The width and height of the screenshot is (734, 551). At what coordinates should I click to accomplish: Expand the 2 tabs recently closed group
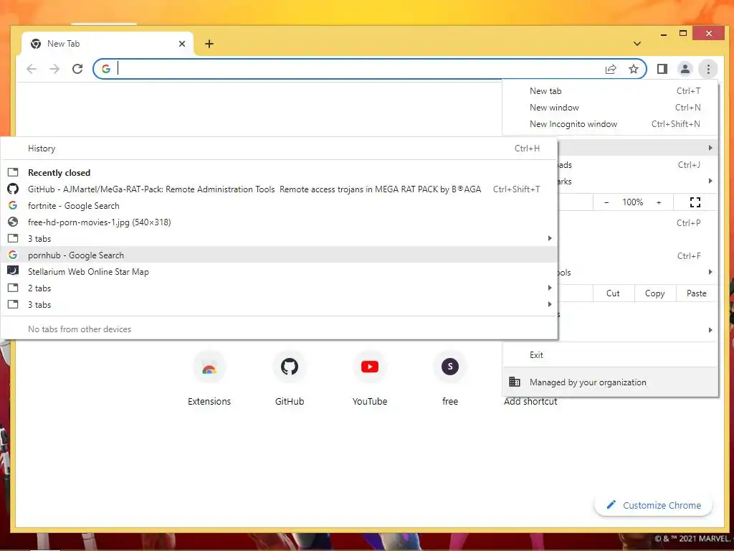(x=279, y=288)
